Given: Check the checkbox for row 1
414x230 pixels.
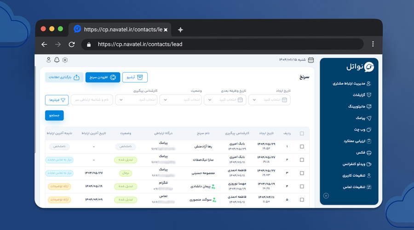Looking at the screenshot, I should (x=302, y=147).
